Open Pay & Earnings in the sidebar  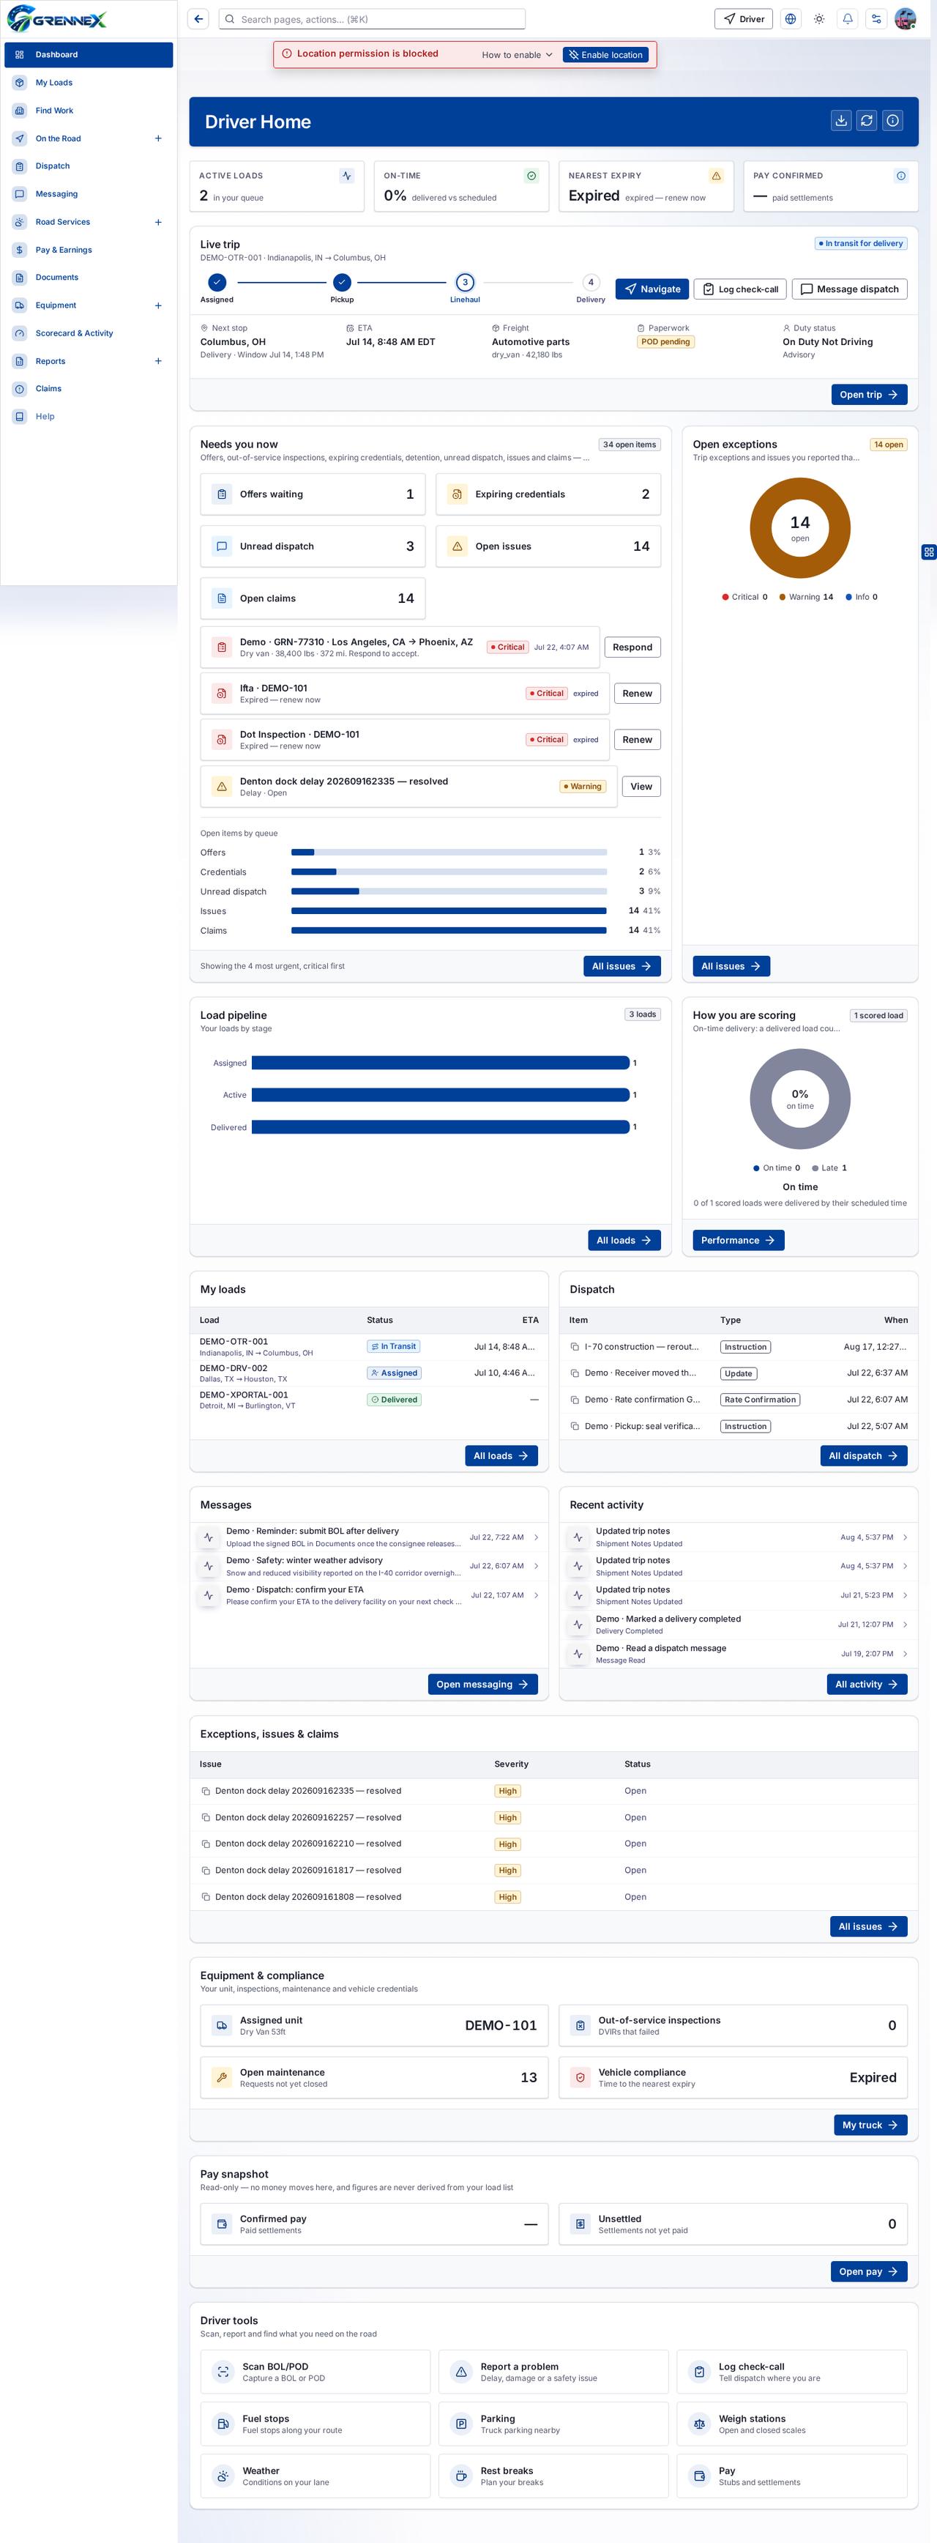89,250
